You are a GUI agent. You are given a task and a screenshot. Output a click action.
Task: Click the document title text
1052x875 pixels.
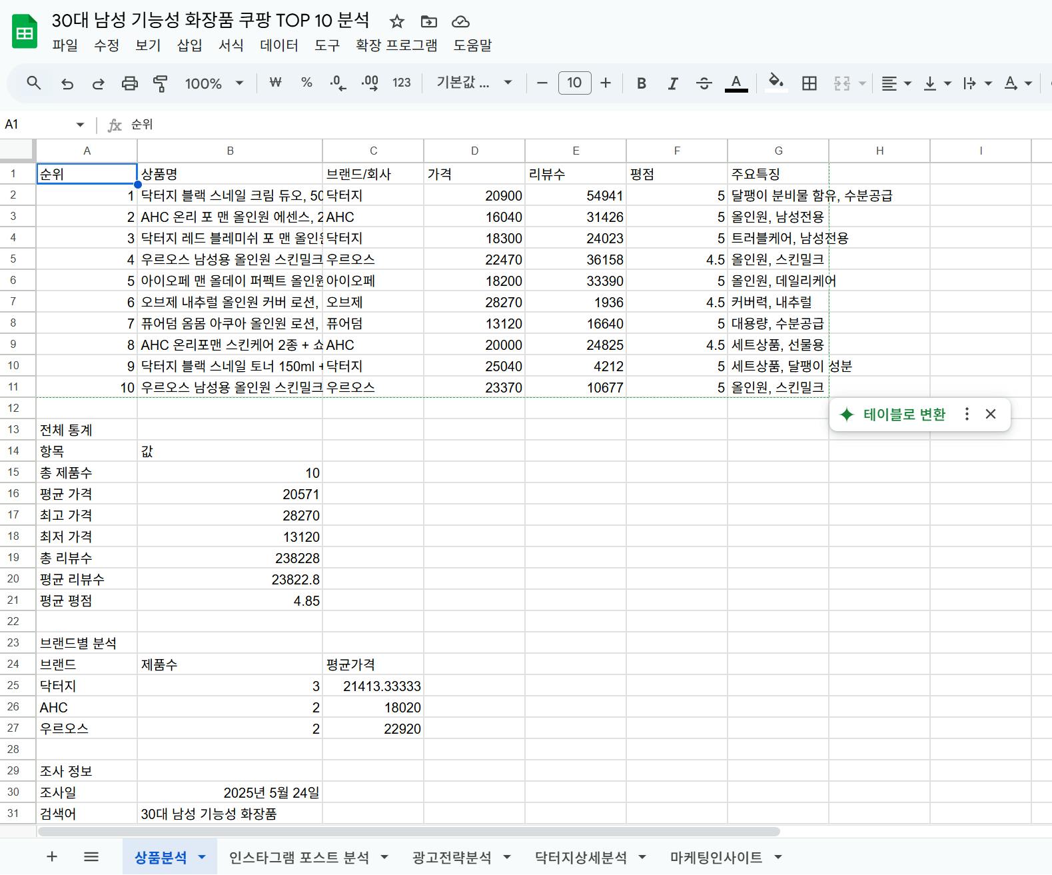click(x=211, y=21)
